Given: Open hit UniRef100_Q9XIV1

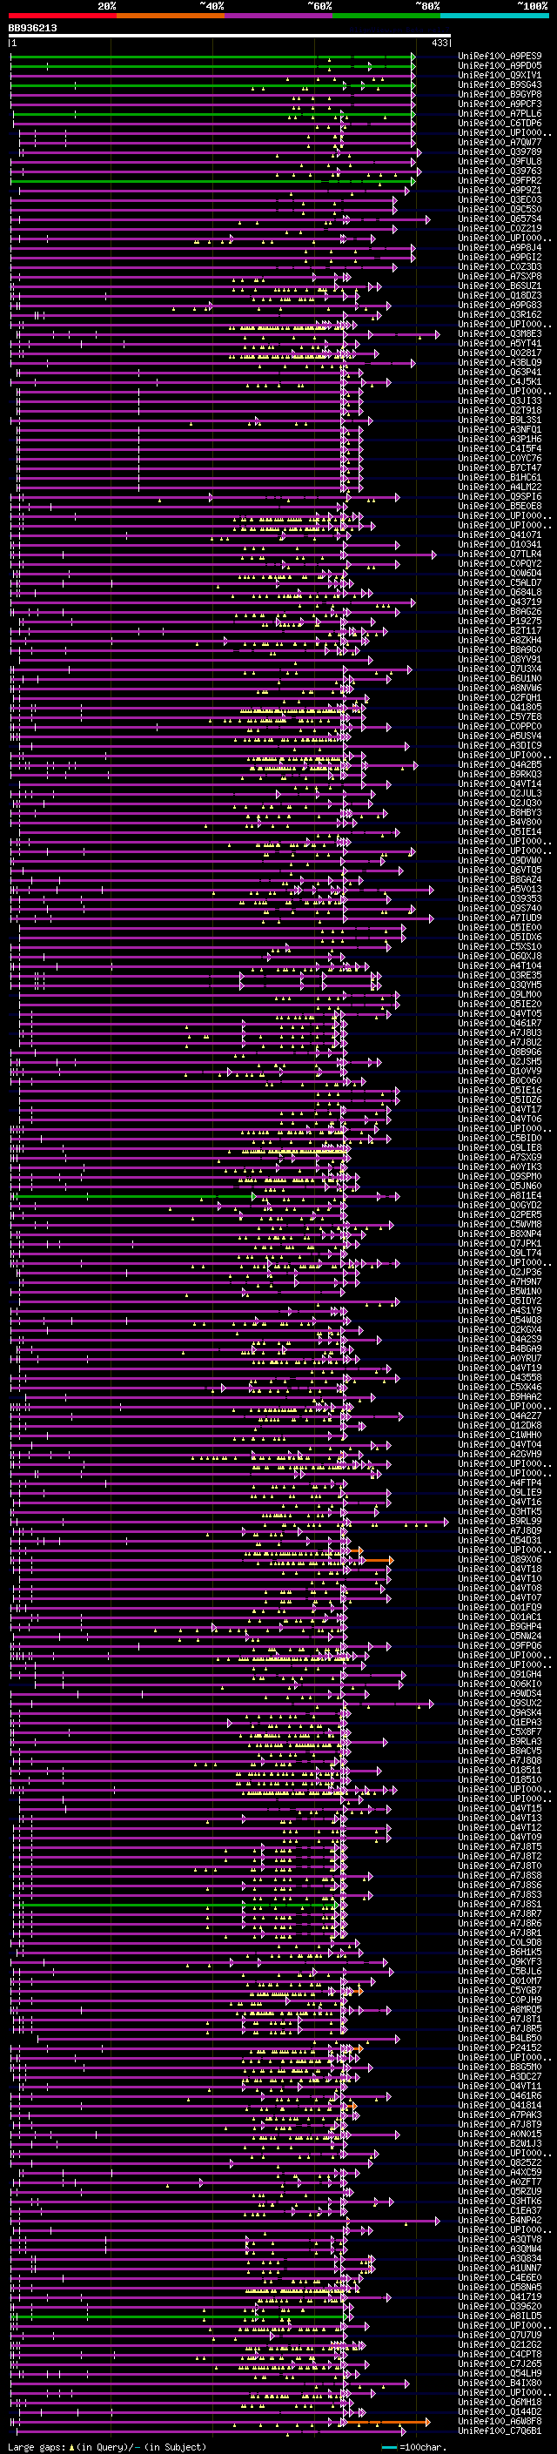Looking at the screenshot, I should coord(500,75).
